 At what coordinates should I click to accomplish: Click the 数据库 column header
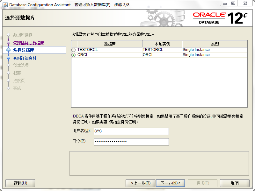coord(110,44)
